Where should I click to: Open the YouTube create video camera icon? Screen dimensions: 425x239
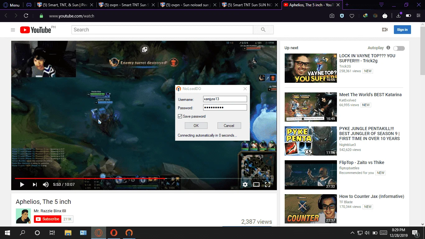tap(385, 30)
